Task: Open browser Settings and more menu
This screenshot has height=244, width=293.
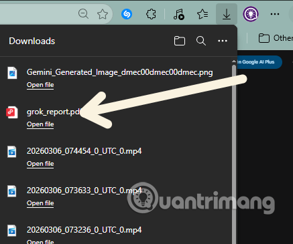Action: click(275, 14)
